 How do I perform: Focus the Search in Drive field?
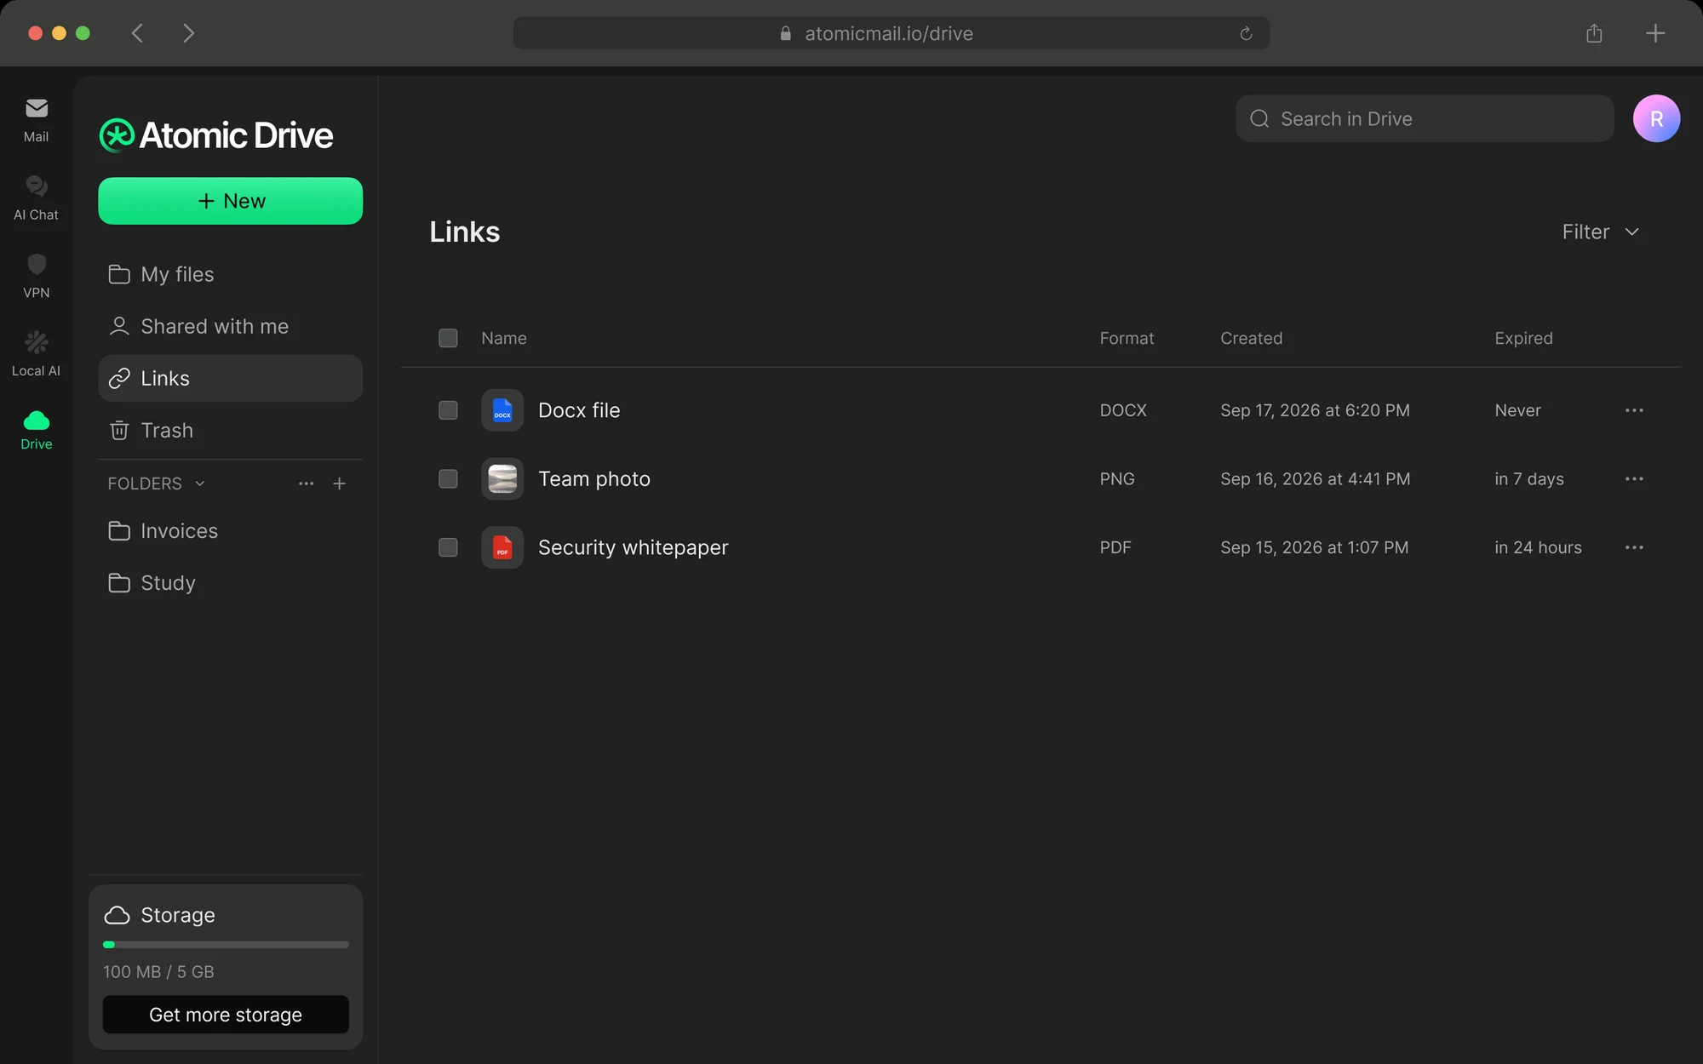(x=1425, y=118)
